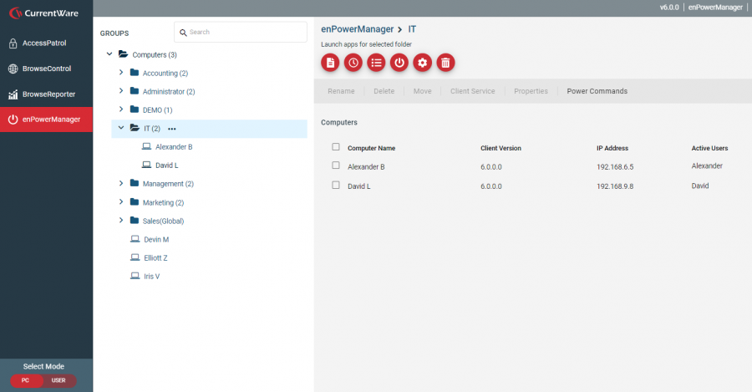Screen dimensions: 752x392
Task: Select Elliott Z computer in tree
Action: click(155, 257)
